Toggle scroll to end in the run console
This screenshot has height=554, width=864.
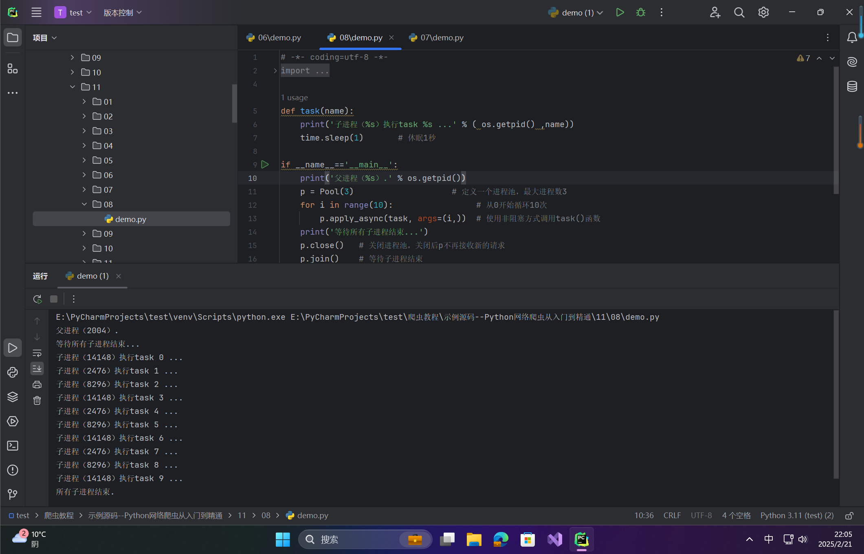pyautogui.click(x=37, y=369)
